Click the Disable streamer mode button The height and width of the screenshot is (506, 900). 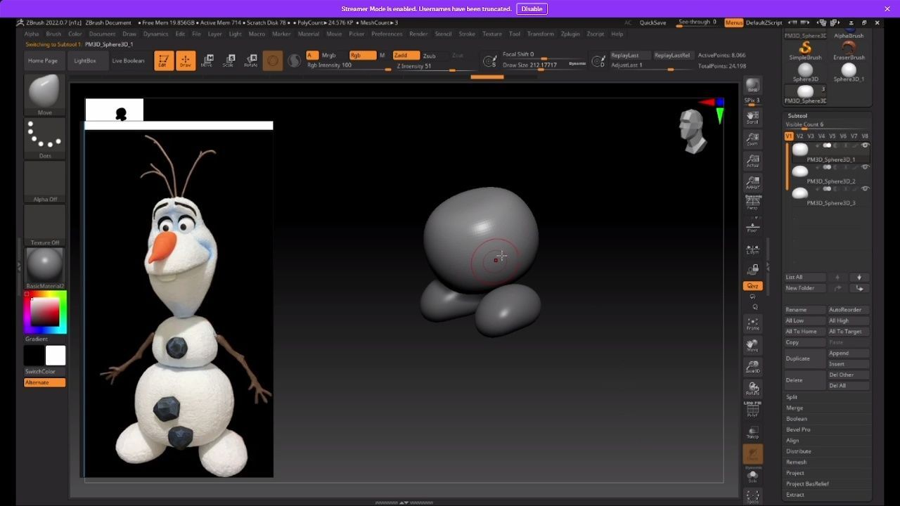click(x=532, y=9)
